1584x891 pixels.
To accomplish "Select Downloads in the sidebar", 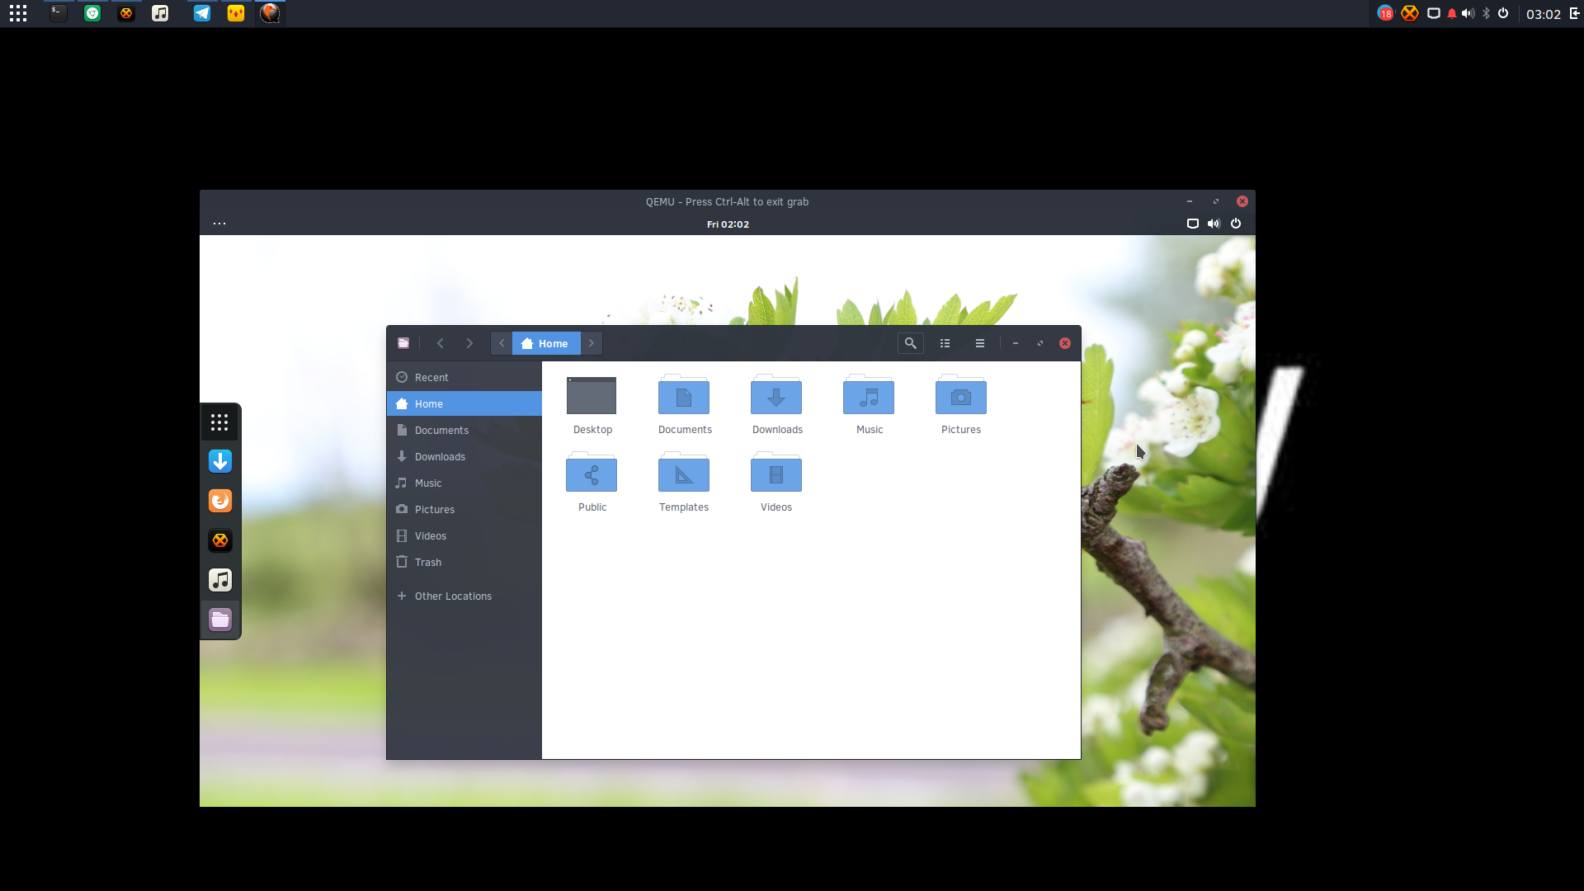I will pyautogui.click(x=464, y=456).
